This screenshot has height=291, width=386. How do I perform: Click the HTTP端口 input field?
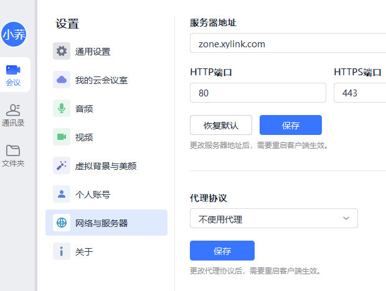[258, 93]
